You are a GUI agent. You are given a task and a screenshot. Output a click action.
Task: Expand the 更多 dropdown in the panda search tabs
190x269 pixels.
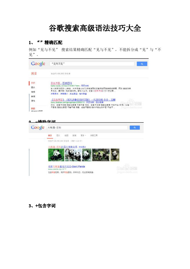[83, 136]
